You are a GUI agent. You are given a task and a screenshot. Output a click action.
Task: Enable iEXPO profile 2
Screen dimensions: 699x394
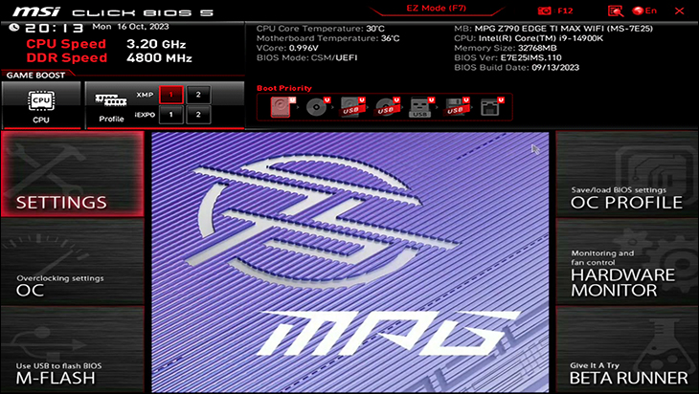coord(198,115)
